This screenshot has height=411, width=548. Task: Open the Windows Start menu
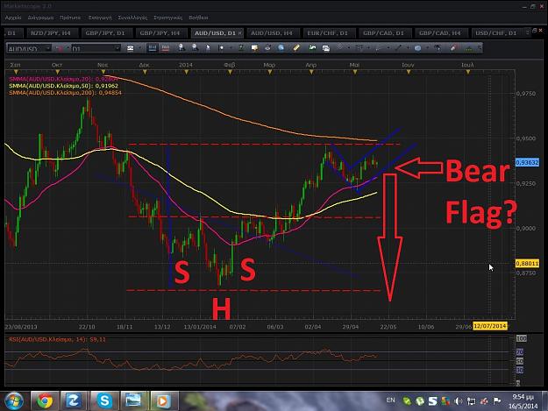click(x=14, y=400)
